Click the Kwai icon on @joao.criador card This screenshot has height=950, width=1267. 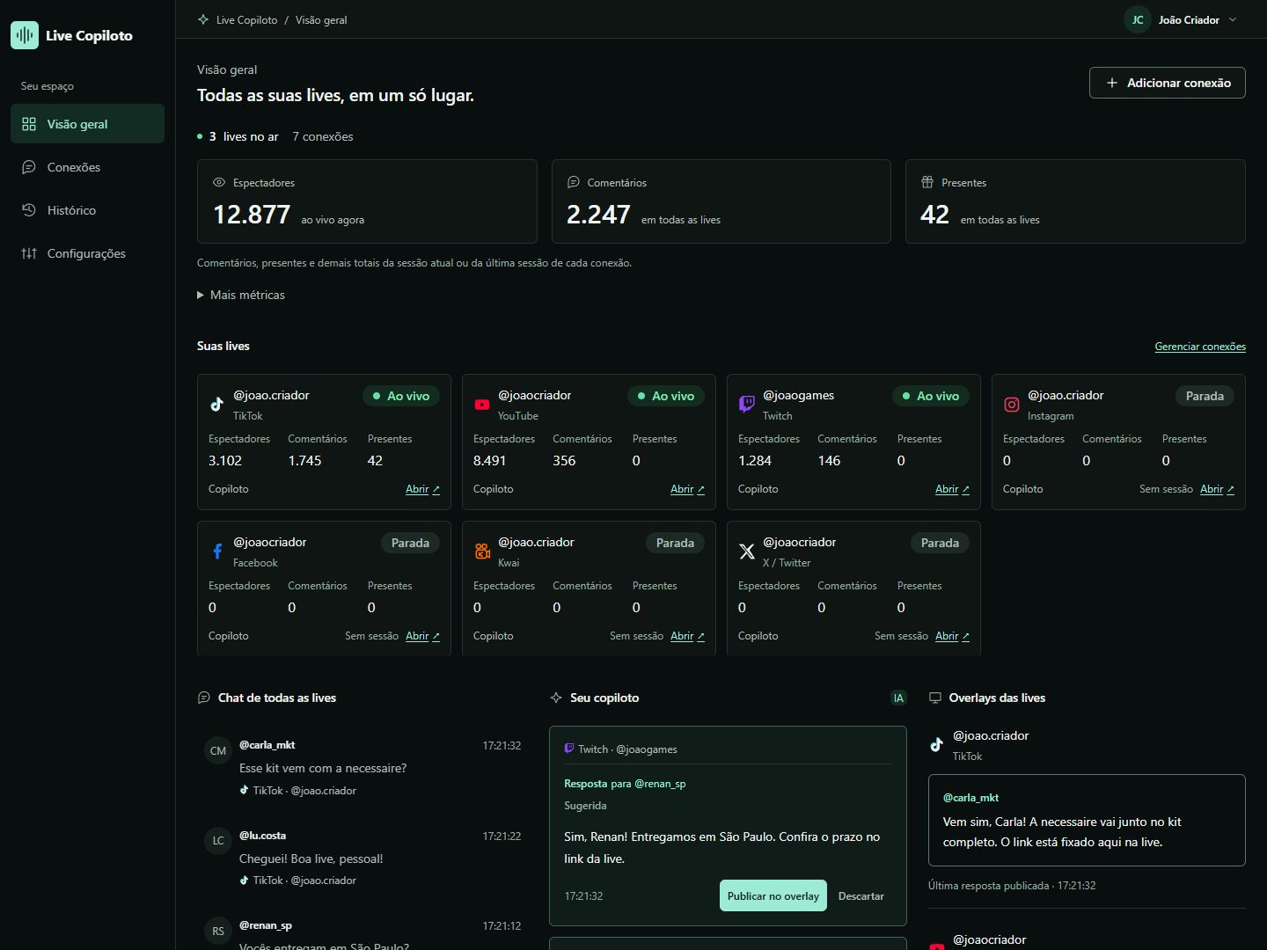(482, 552)
